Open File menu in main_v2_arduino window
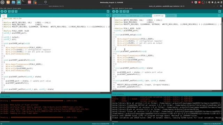The image size is (223, 125). [113, 8]
